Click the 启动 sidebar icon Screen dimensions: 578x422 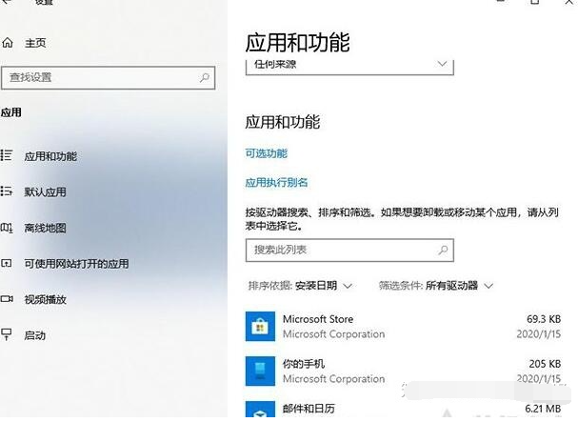[x=7, y=334]
